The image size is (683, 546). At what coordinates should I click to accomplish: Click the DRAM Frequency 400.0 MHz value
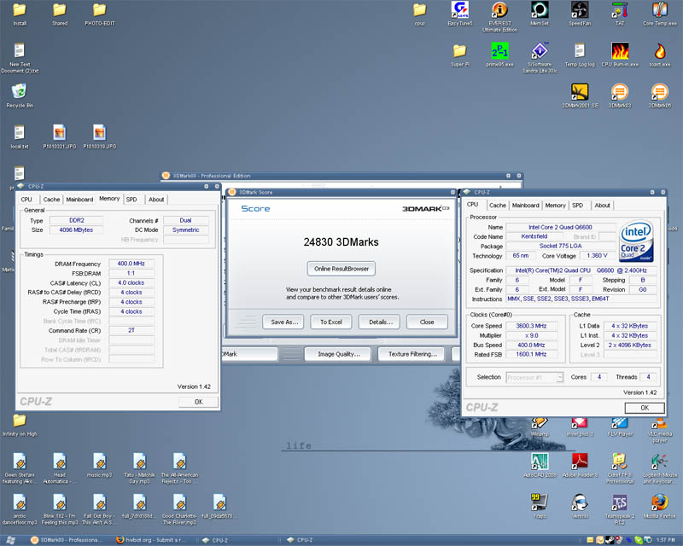(131, 264)
